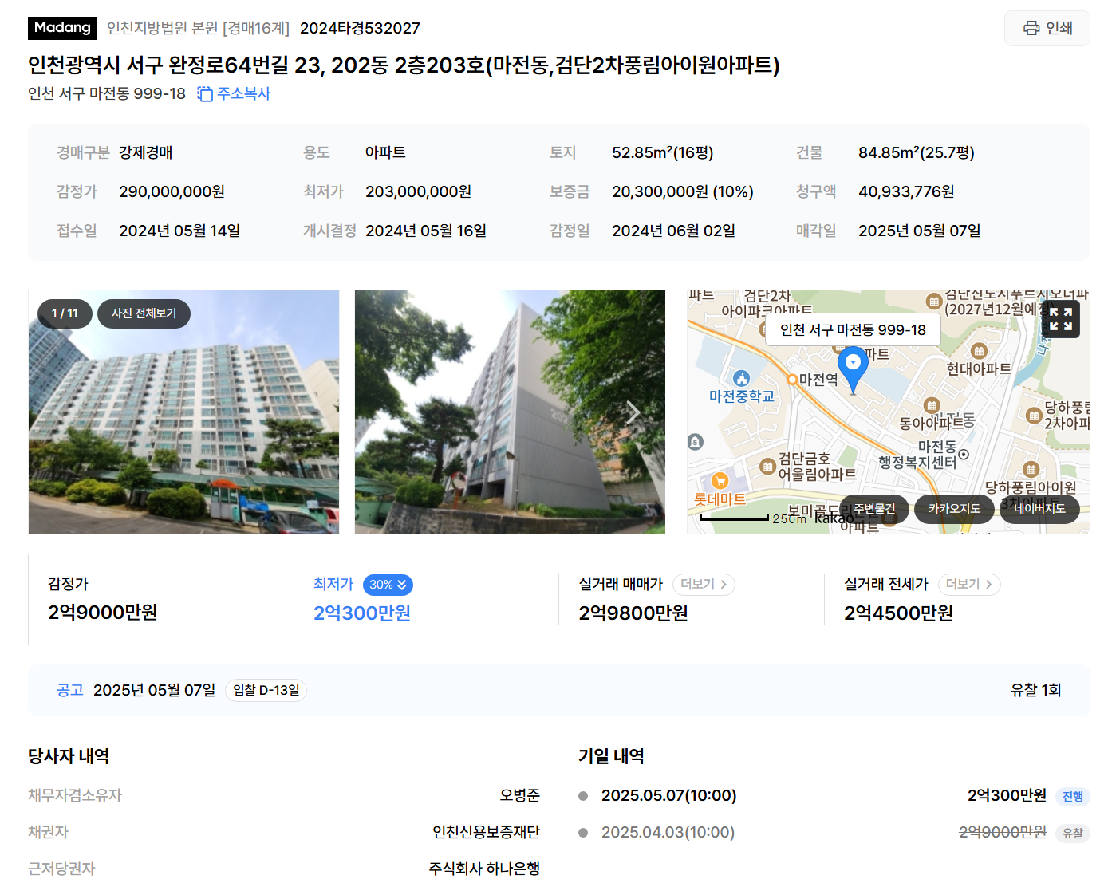Open location in 네이버지도
1104x887 pixels.
pos(1039,509)
